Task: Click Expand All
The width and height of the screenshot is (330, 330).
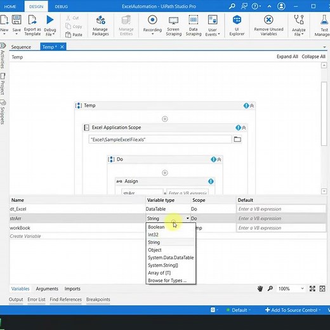Action: (287, 56)
